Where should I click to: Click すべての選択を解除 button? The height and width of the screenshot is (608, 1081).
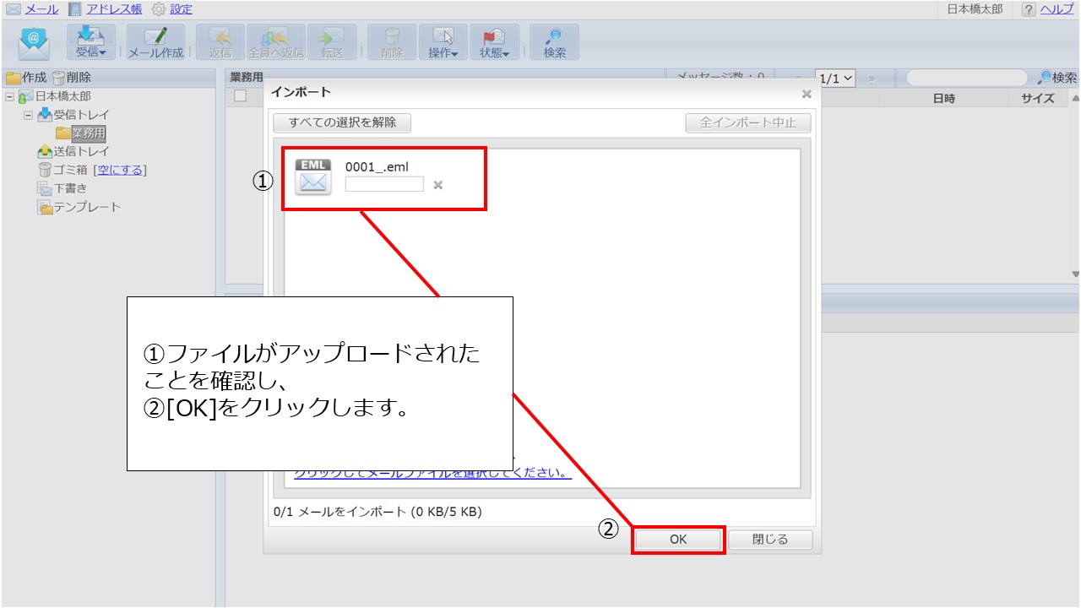(342, 122)
